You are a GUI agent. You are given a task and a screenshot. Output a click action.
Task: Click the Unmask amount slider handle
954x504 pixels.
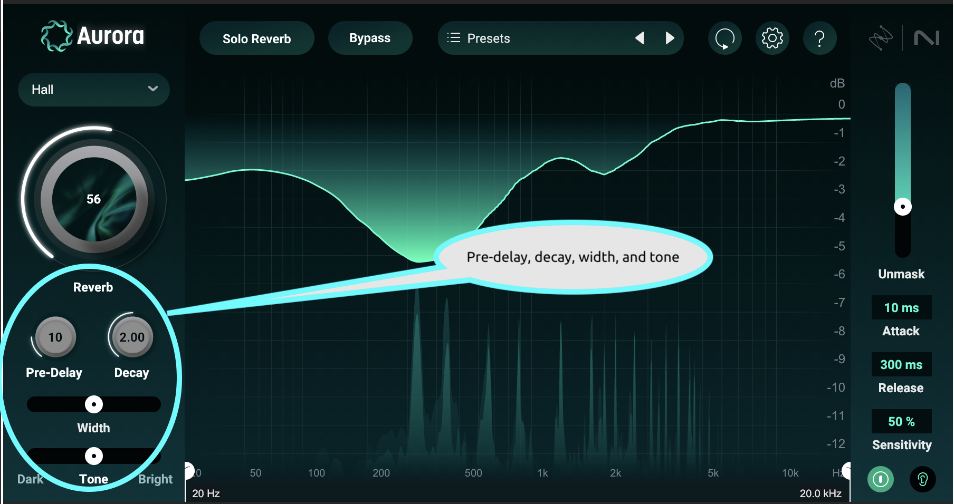tap(903, 207)
